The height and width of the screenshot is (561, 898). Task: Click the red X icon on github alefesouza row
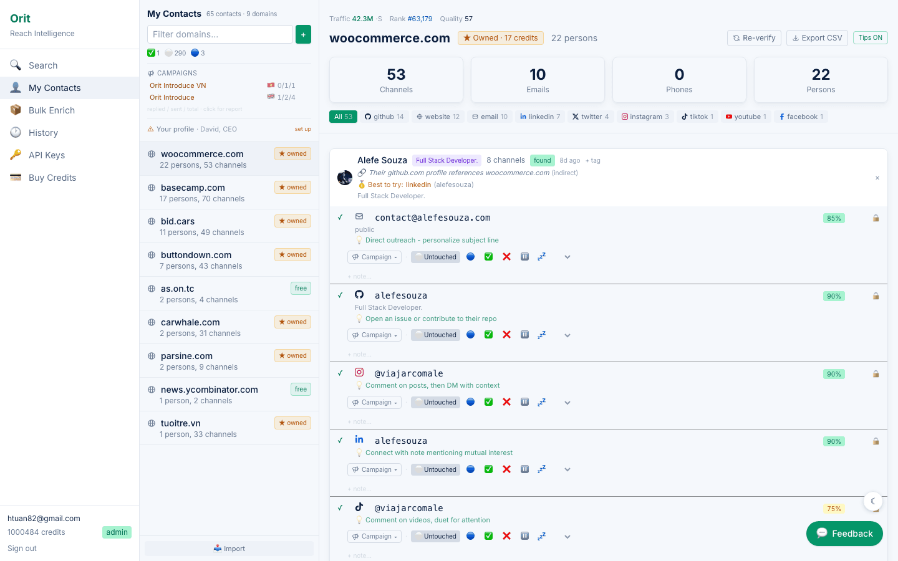point(506,335)
